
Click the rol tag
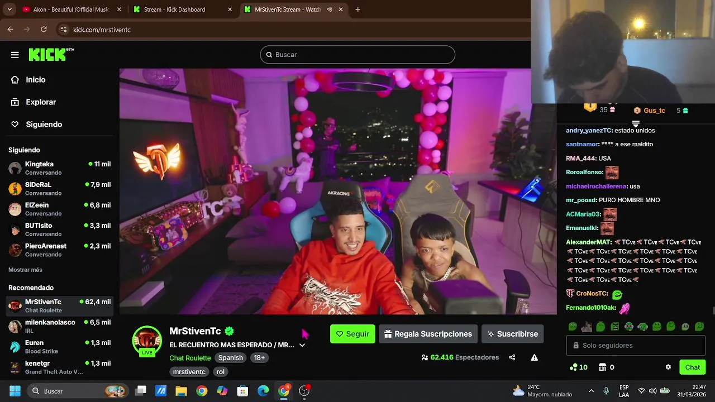pyautogui.click(x=220, y=372)
